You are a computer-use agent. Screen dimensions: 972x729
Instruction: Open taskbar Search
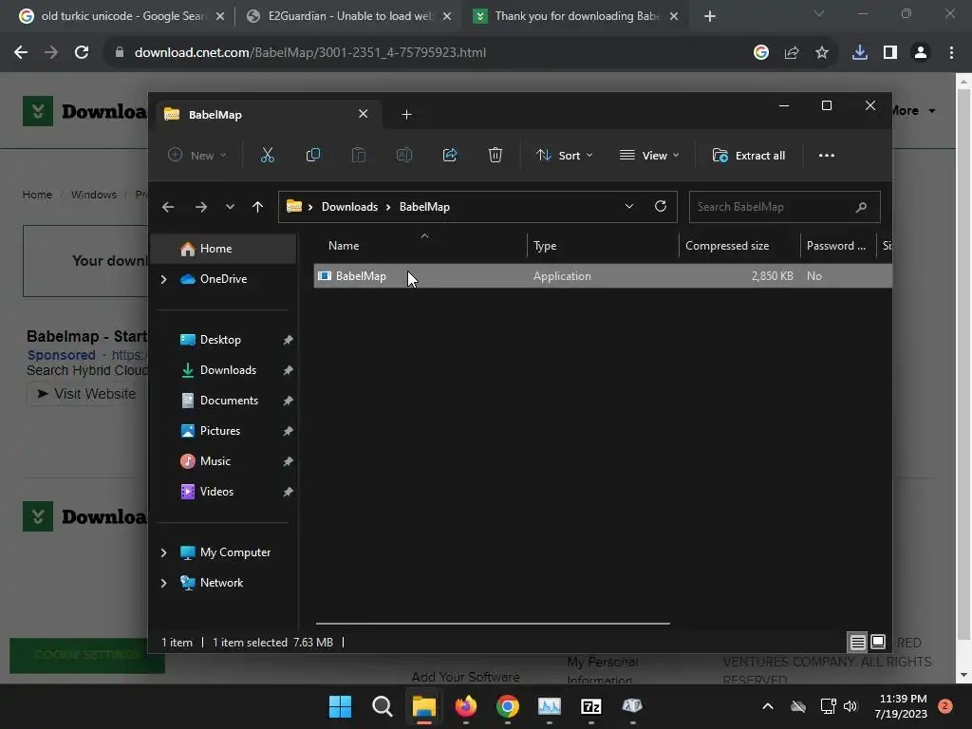pyautogui.click(x=383, y=706)
